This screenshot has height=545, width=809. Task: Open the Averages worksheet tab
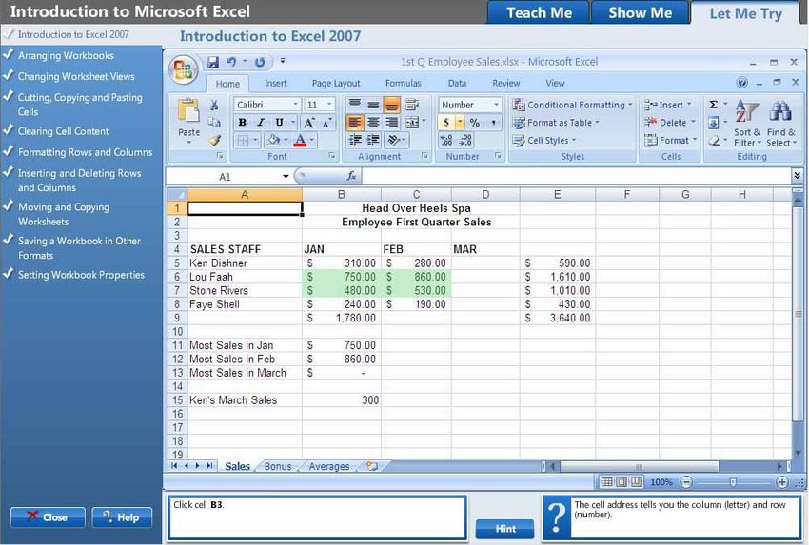(328, 466)
